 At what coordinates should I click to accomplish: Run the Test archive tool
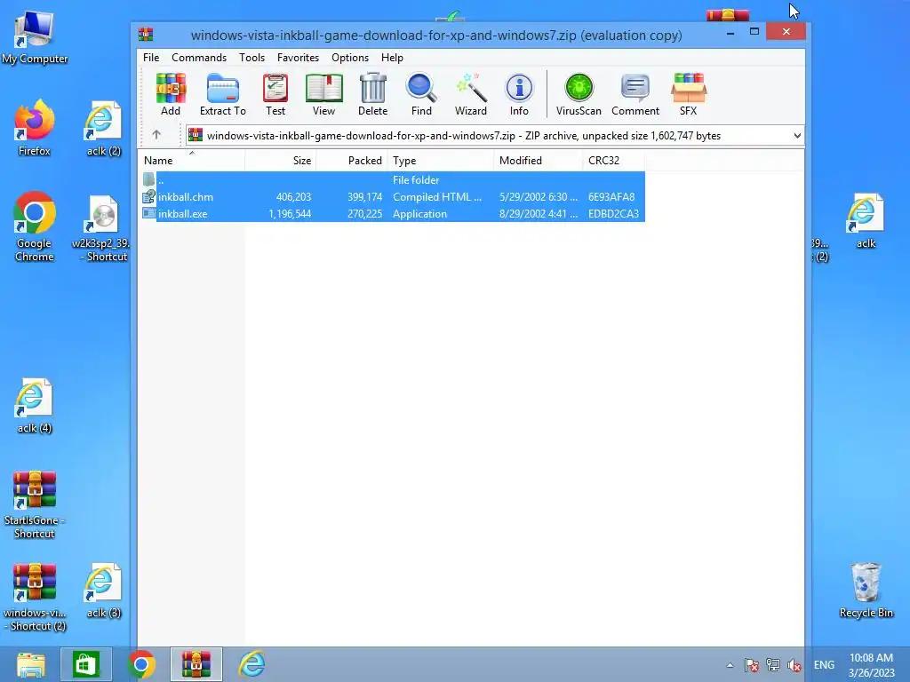(x=275, y=94)
